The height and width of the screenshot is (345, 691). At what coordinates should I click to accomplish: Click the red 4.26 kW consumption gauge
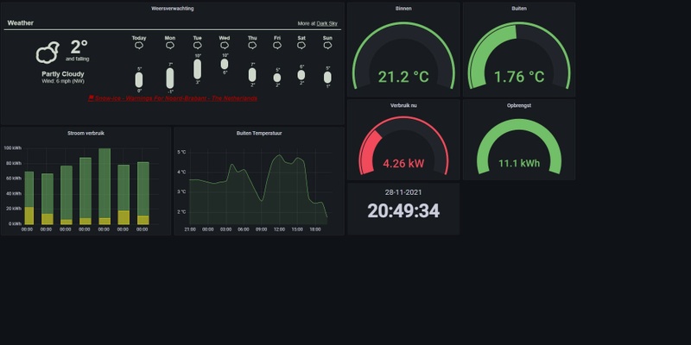(403, 146)
